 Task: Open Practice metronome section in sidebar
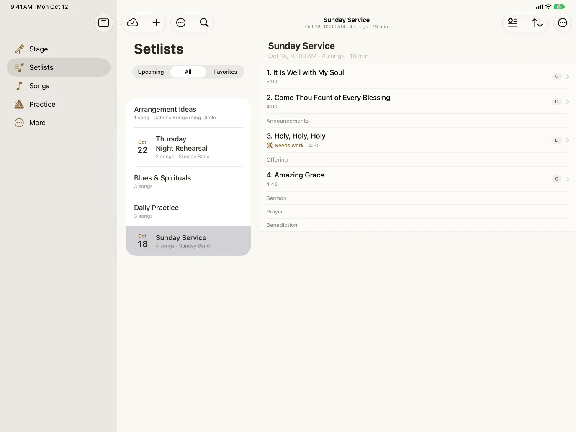59,104
